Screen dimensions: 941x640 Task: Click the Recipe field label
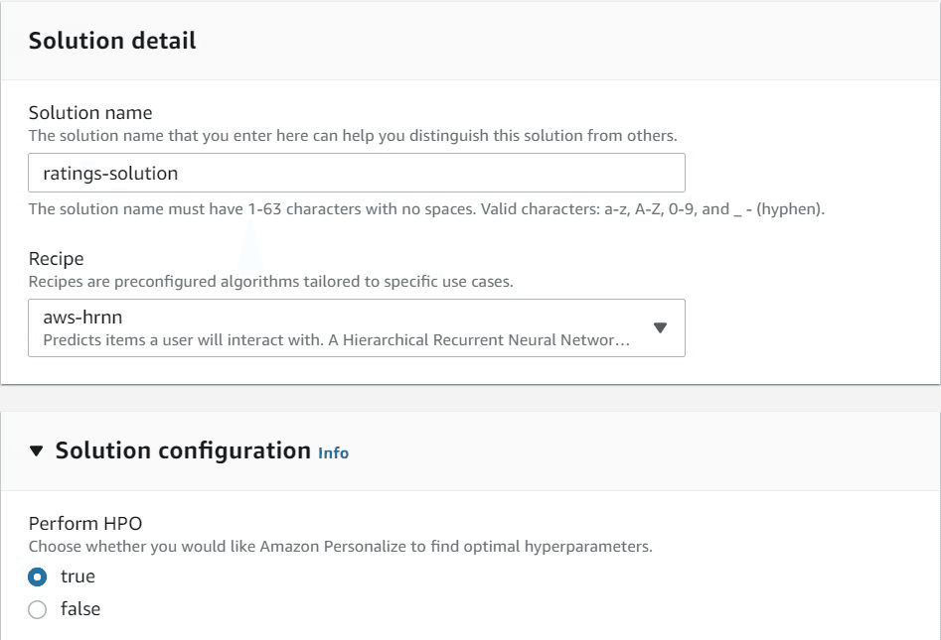[x=56, y=258]
